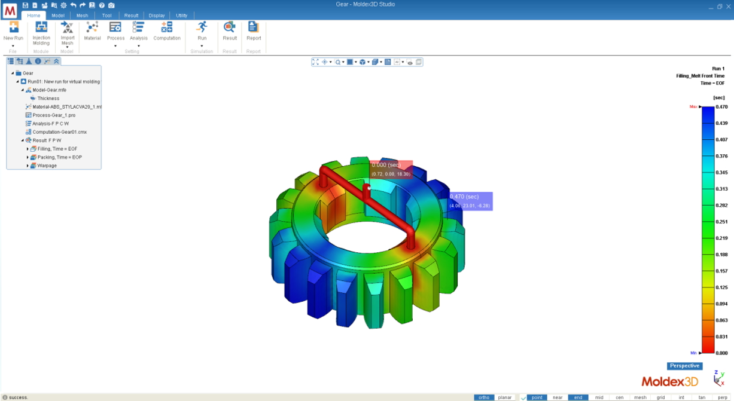Open the Run dropdown arrow

coord(202,46)
